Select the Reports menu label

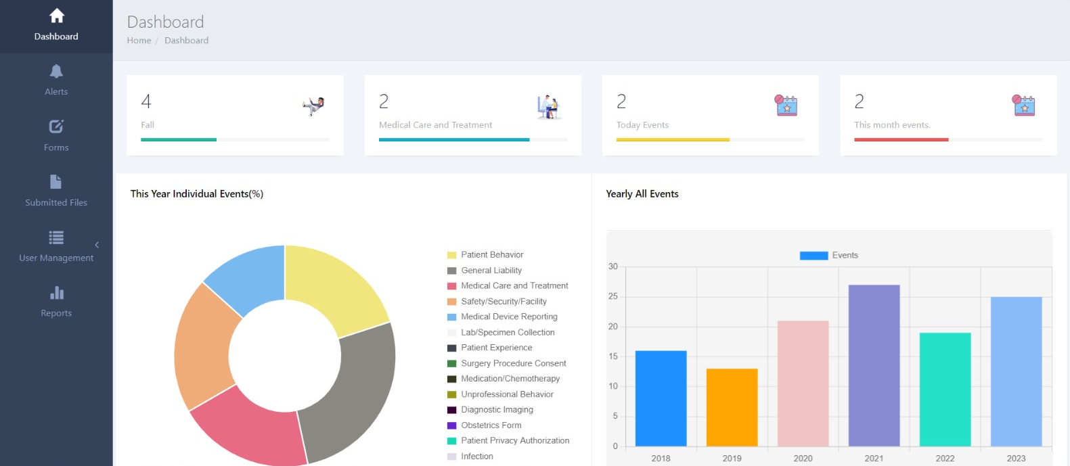pyautogui.click(x=56, y=313)
